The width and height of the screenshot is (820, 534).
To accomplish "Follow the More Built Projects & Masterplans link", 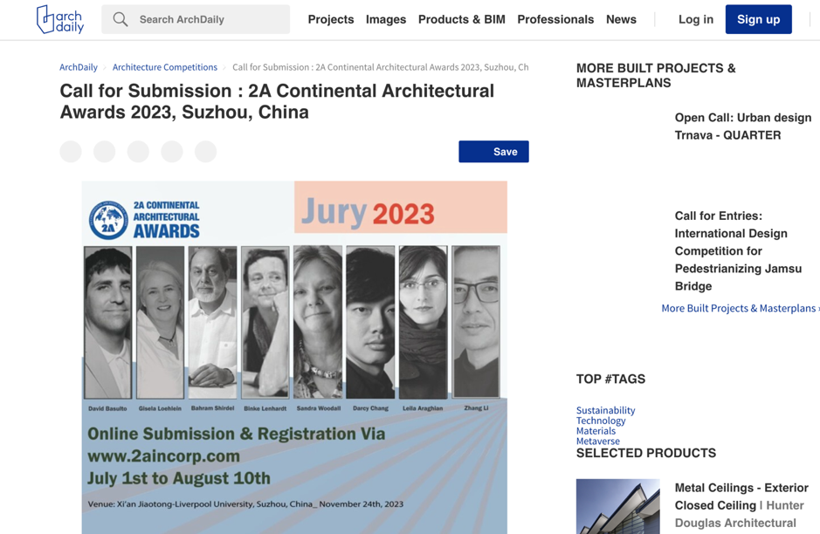I will pos(740,308).
